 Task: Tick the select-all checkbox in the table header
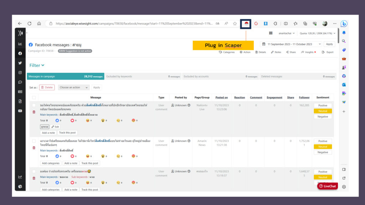pos(34,98)
